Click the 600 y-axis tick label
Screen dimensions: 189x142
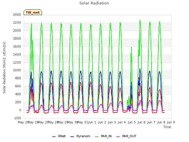point(18,86)
